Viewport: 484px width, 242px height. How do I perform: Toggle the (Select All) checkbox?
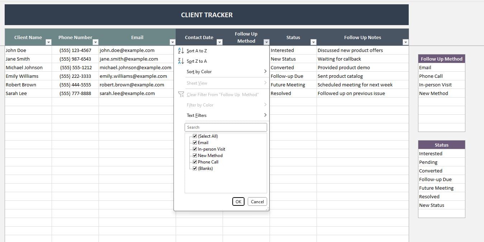point(195,136)
